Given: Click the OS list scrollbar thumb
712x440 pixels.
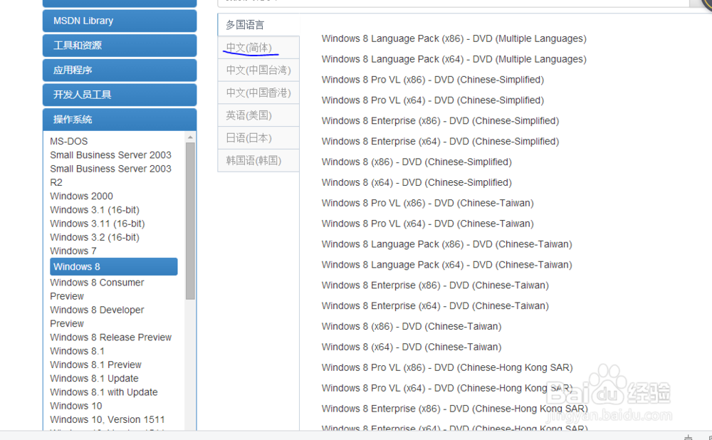Looking at the screenshot, I should (190, 221).
